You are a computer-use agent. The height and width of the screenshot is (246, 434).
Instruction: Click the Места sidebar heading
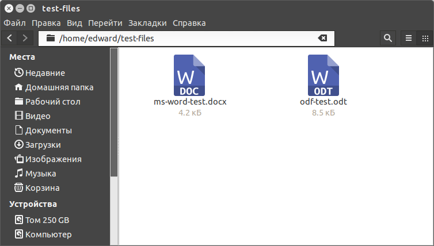pos(22,57)
